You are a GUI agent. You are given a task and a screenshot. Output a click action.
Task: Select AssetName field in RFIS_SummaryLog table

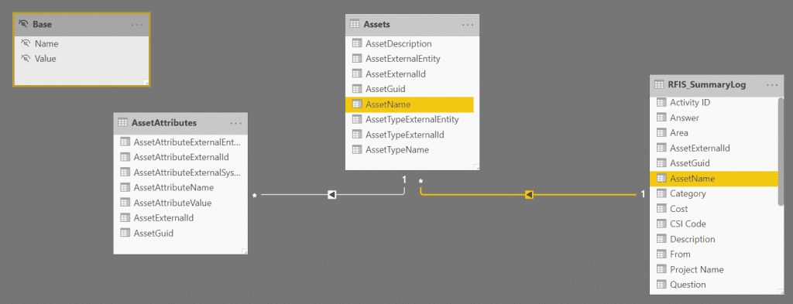point(713,178)
